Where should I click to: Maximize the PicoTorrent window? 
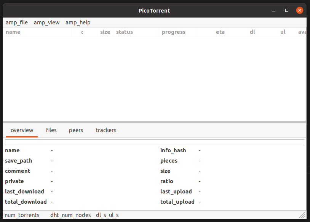[x=287, y=10]
